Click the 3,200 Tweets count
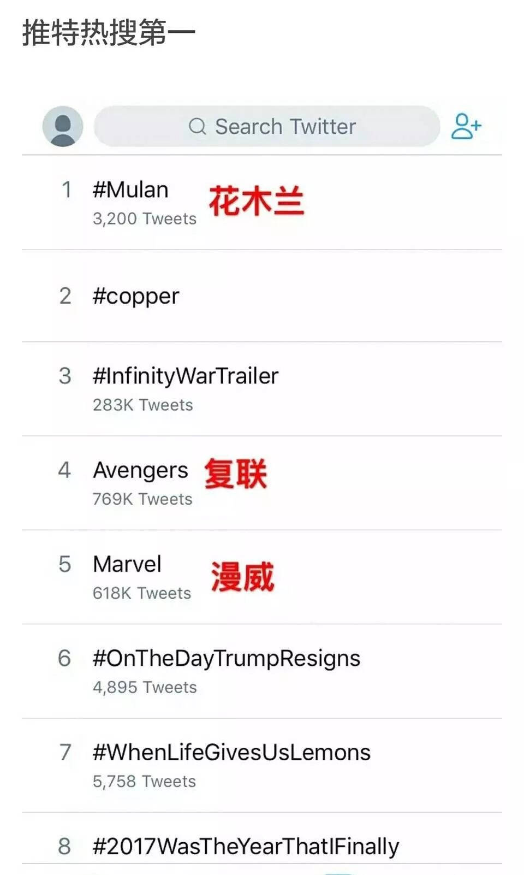 [x=145, y=218]
